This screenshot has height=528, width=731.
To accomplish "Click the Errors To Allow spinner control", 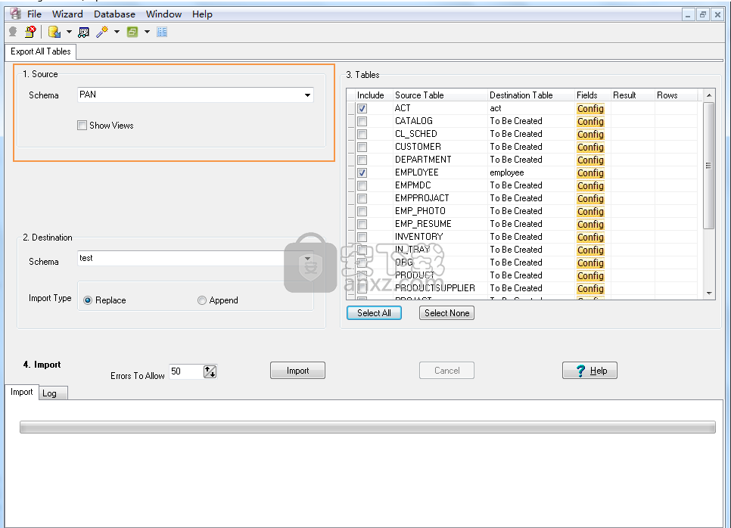I will (x=210, y=371).
